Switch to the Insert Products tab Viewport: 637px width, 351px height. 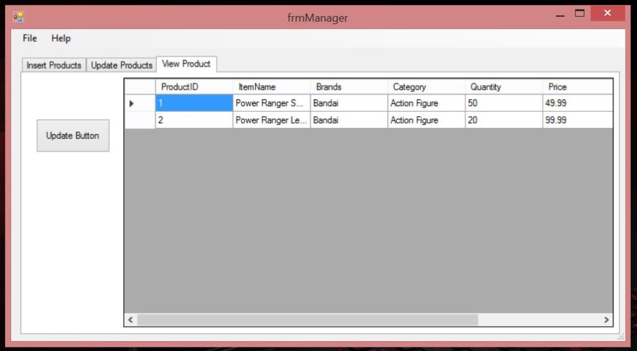[53, 65]
